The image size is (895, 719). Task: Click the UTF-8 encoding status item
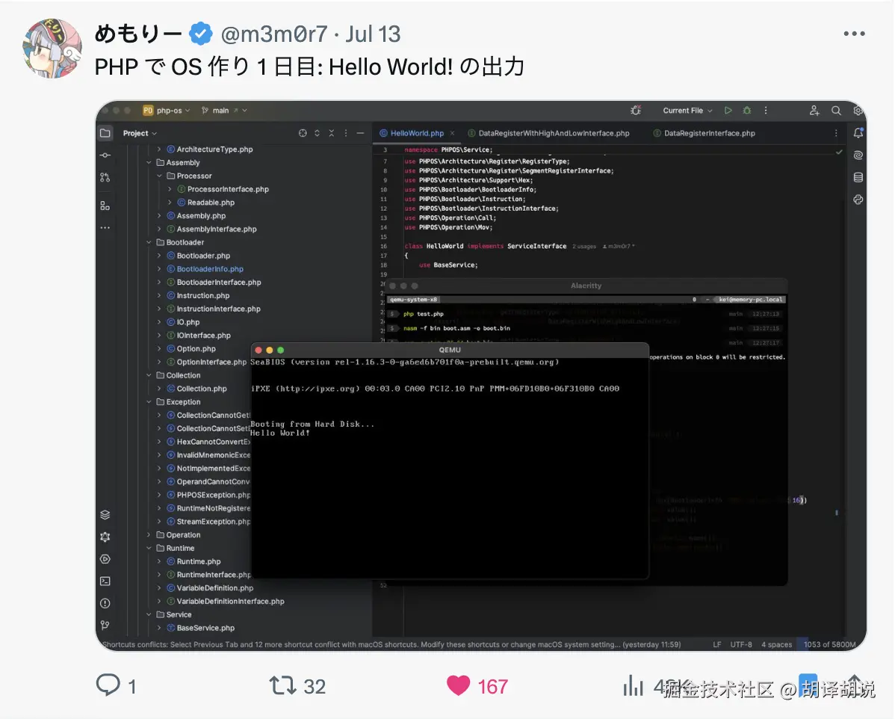741,644
